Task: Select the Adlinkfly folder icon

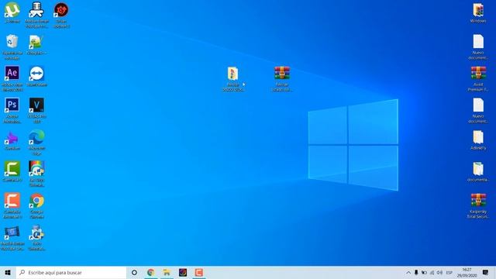Action: point(478,139)
